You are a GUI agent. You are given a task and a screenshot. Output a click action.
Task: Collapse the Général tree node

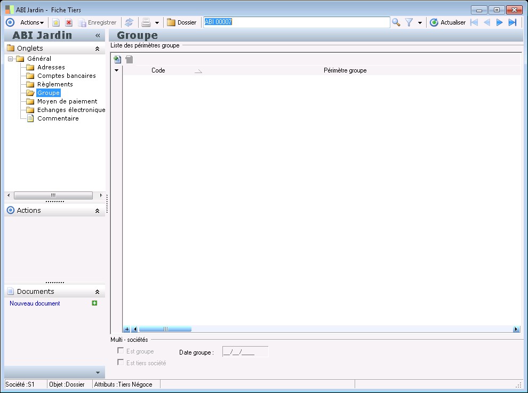click(10, 59)
